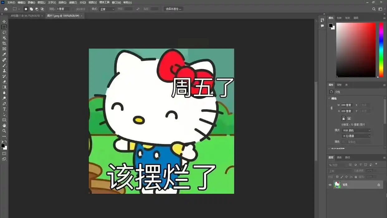This screenshot has height=218, width=387.
Task: Set canvas to landscape orientation
Action: (349, 118)
